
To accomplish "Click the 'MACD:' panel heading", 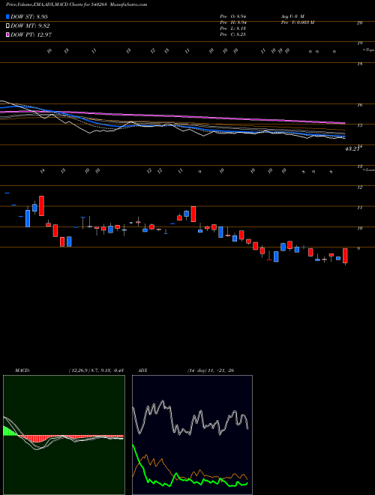I will [x=22, y=370].
